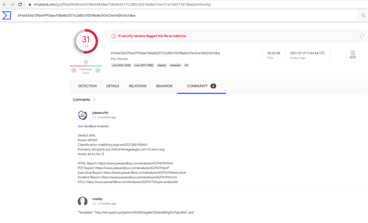Click calendar icon beside meddy's date
Image resolution: width=368 pixels, height=223 pixels.
(x=94, y=203)
